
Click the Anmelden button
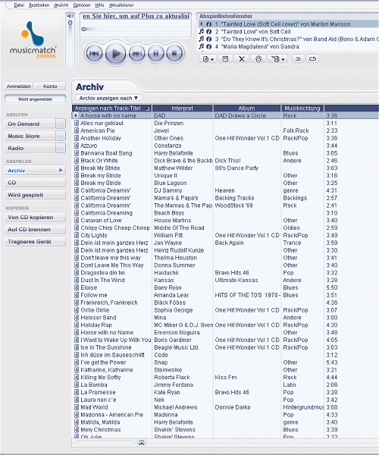coord(18,86)
